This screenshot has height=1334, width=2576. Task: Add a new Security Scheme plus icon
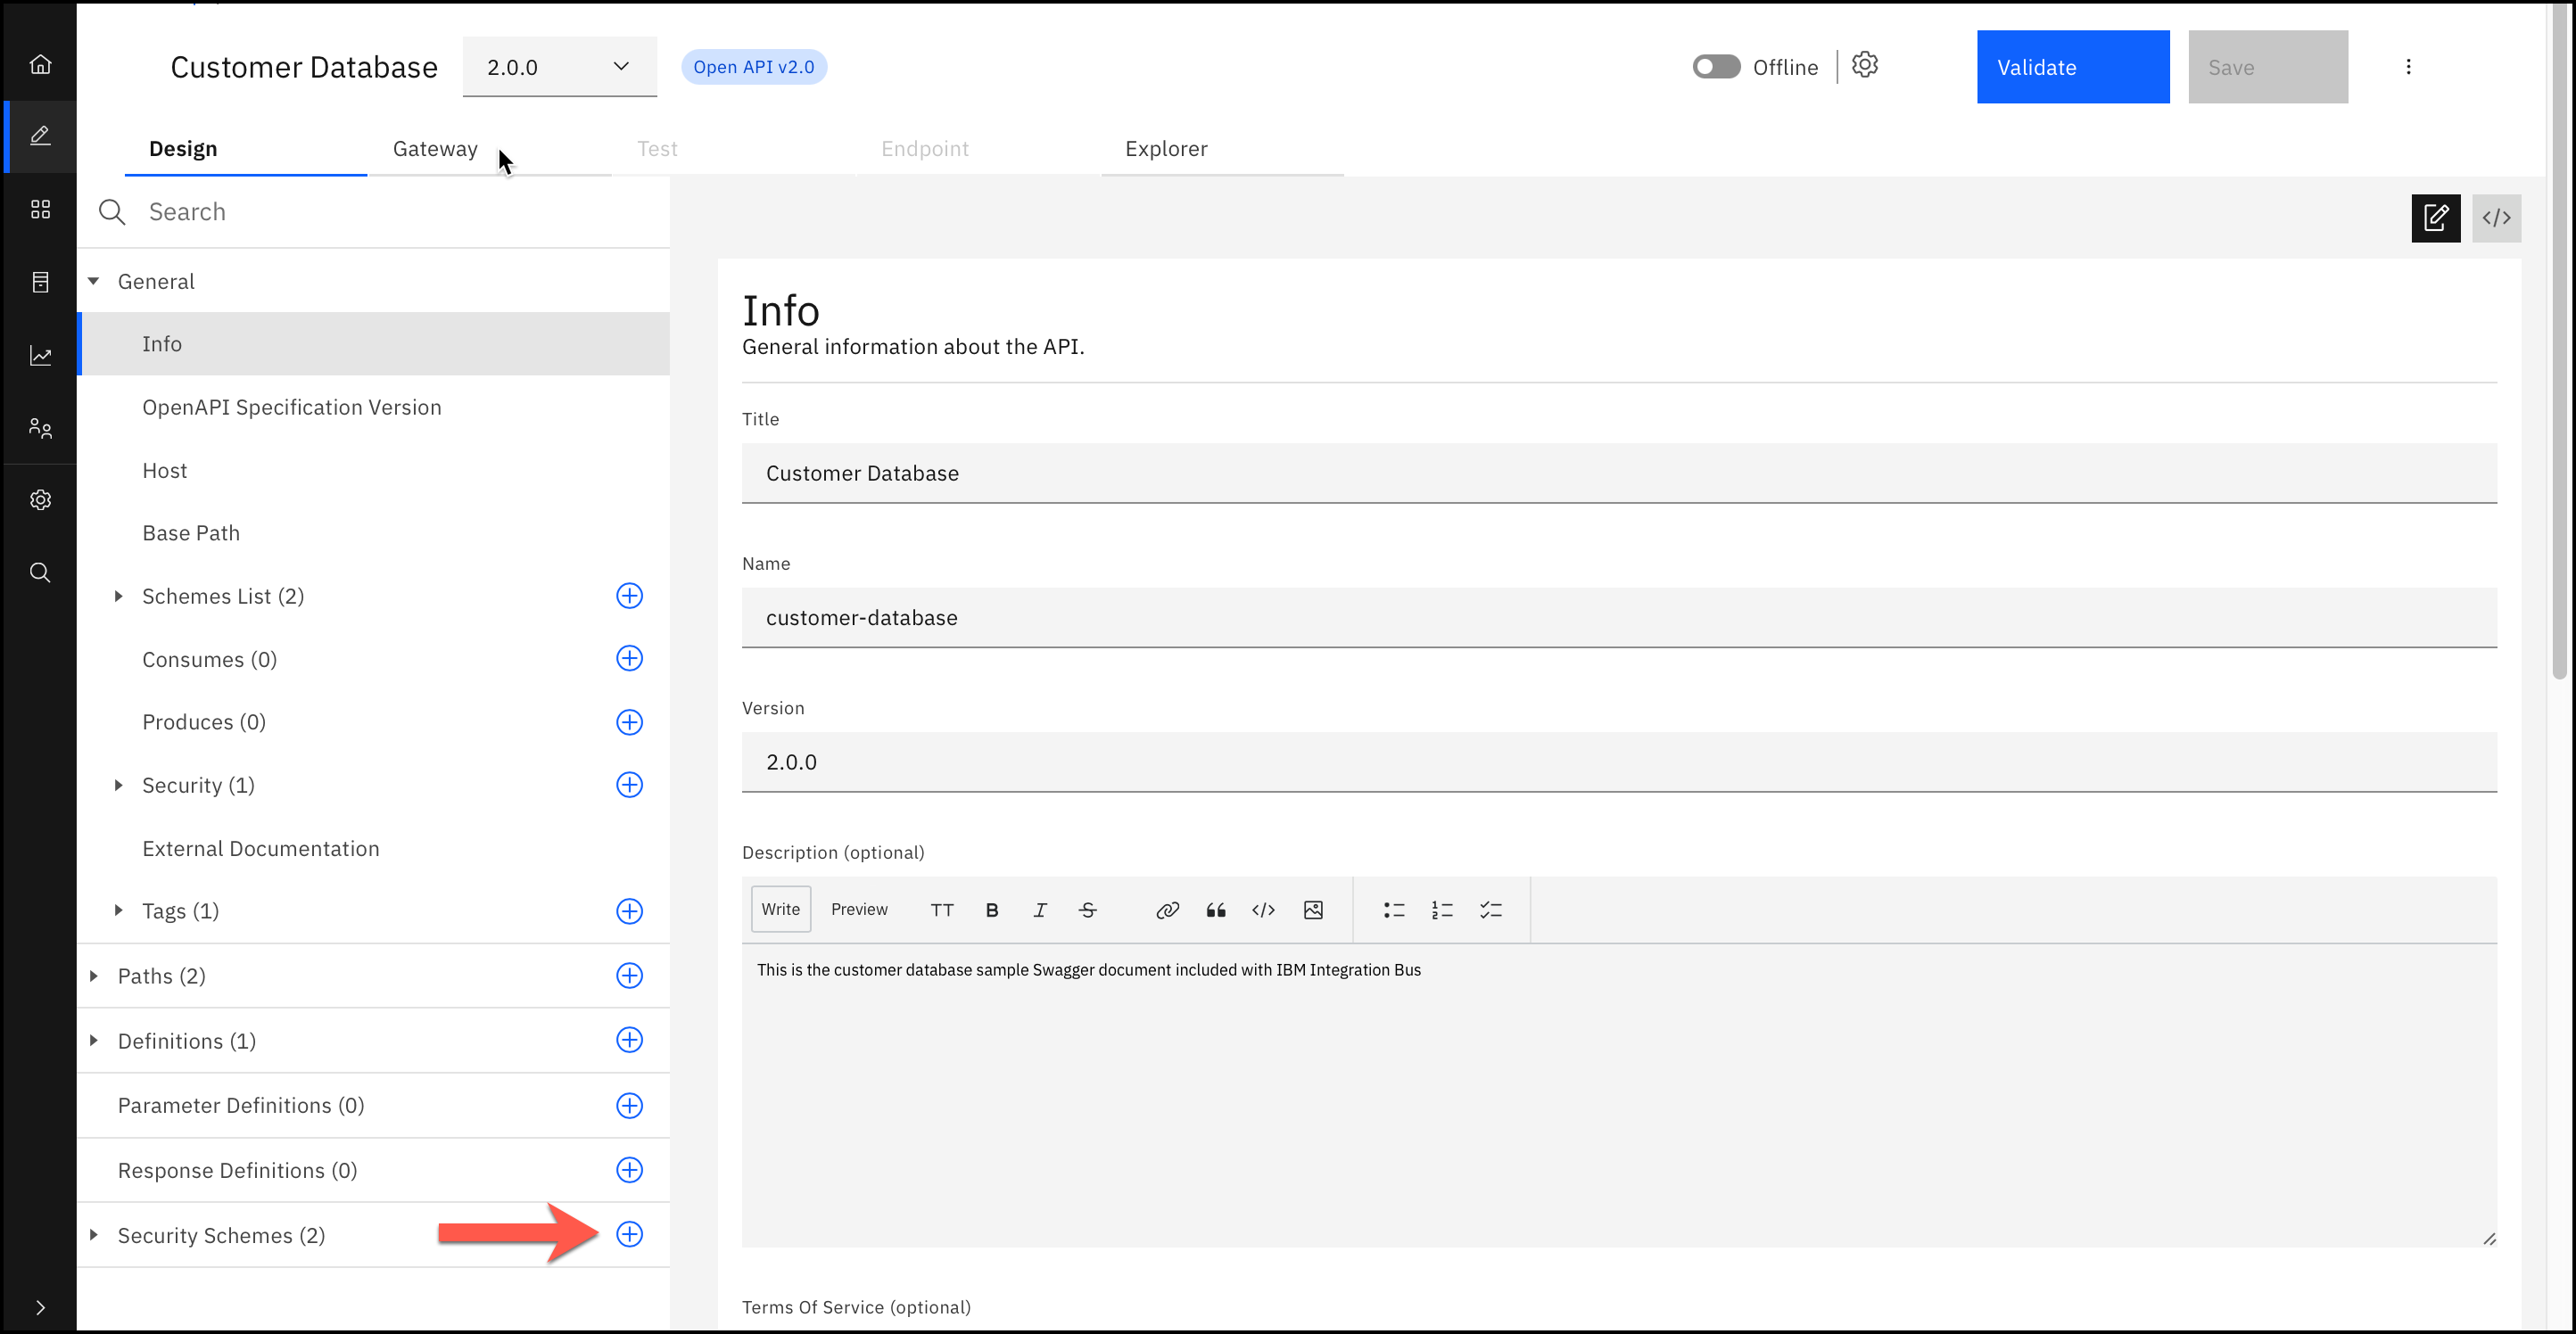point(629,1234)
